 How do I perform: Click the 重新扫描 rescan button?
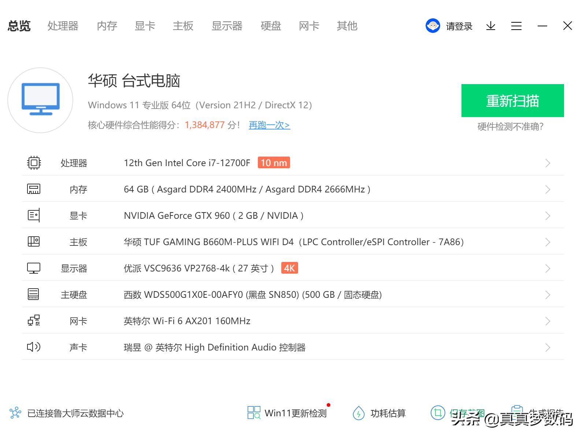(x=512, y=101)
